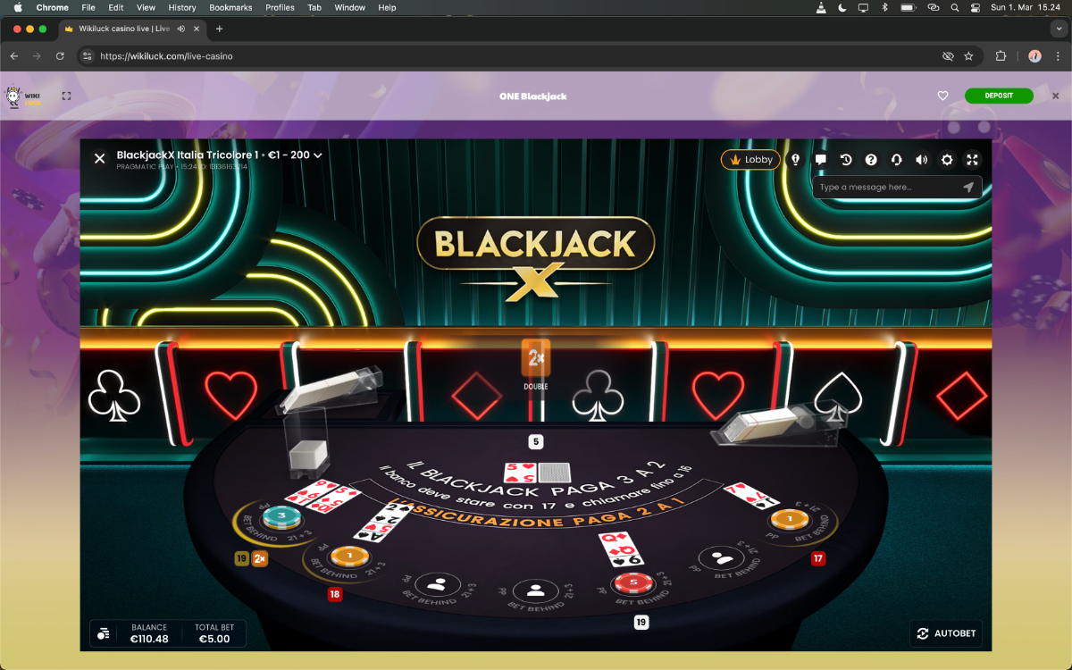Focus the chat message input field
1072x670 pixels.
click(889, 188)
